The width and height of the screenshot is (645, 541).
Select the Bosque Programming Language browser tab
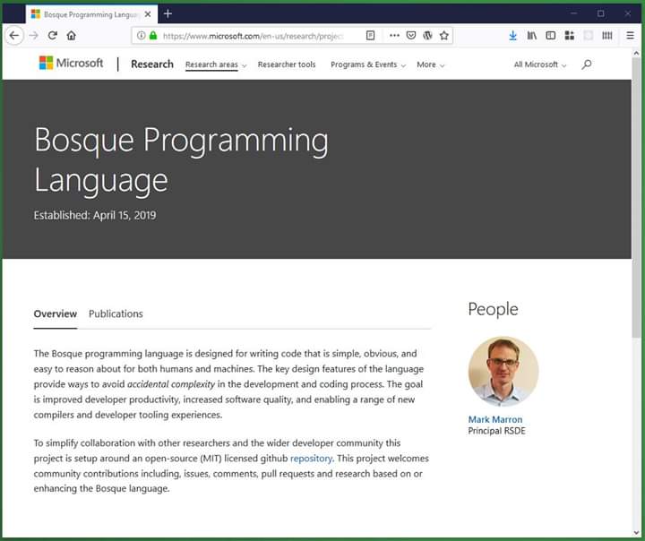[91, 14]
